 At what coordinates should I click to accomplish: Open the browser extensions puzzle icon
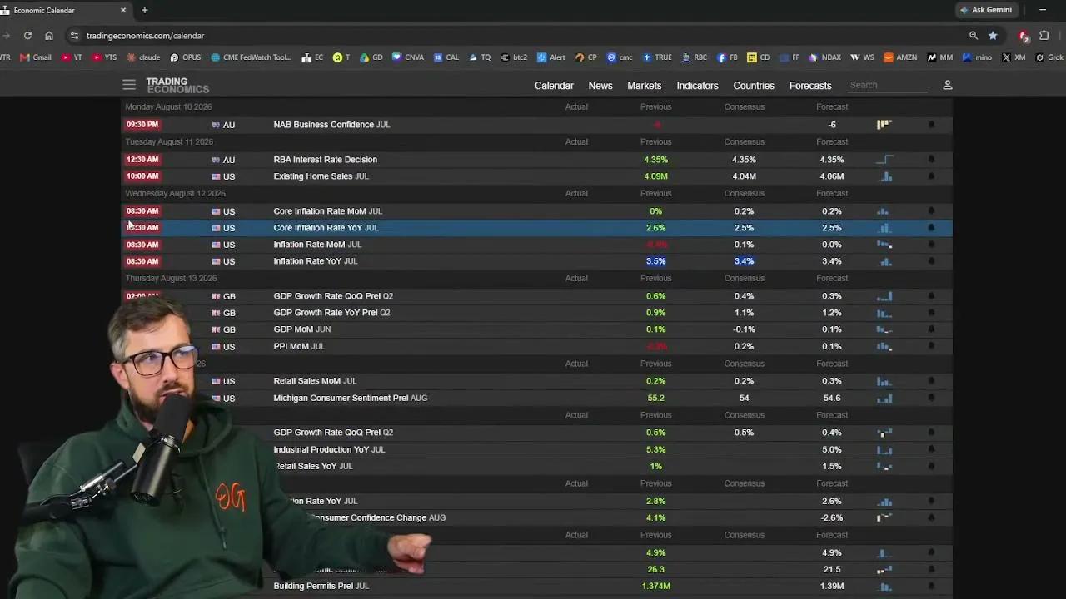[1044, 36]
